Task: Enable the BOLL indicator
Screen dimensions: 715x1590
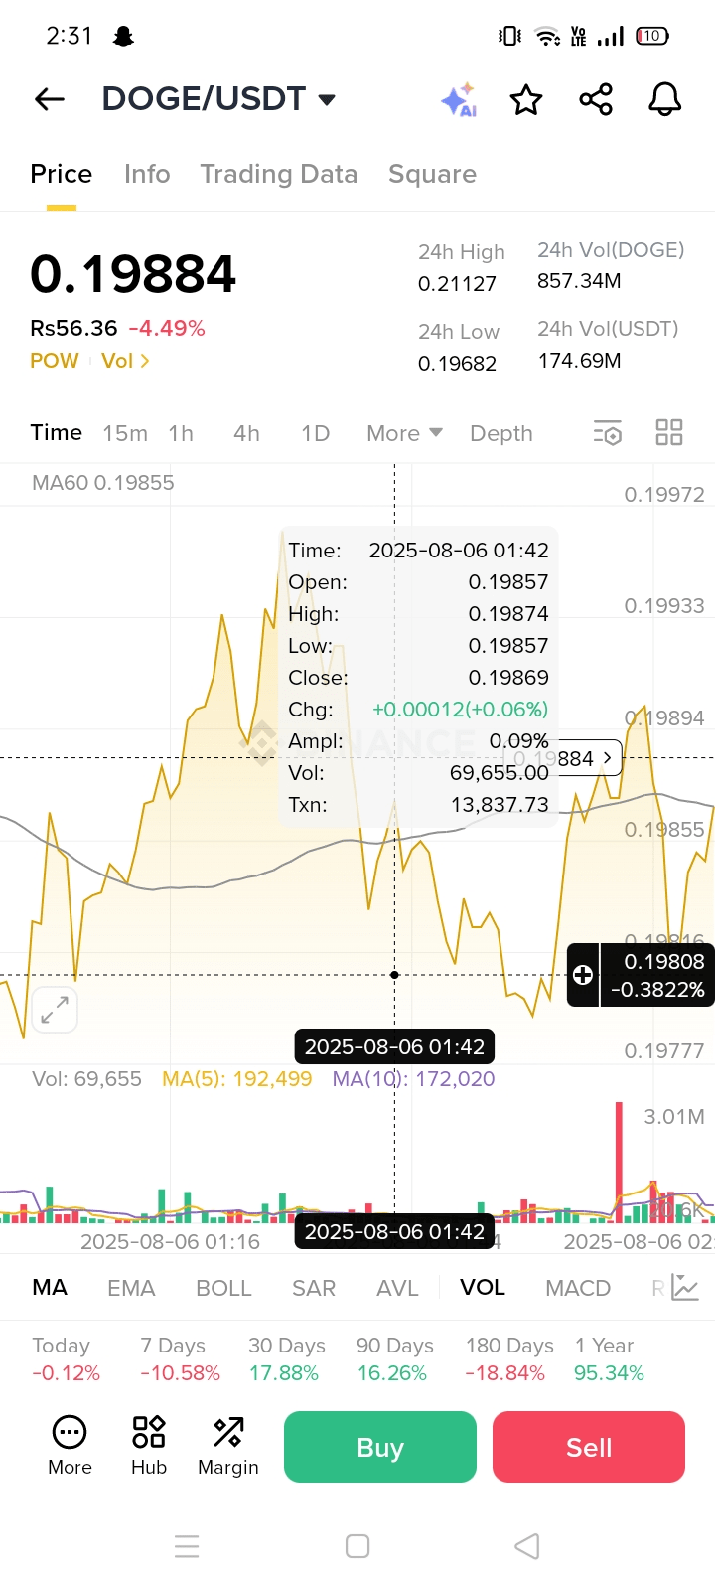Action: pos(223,1288)
